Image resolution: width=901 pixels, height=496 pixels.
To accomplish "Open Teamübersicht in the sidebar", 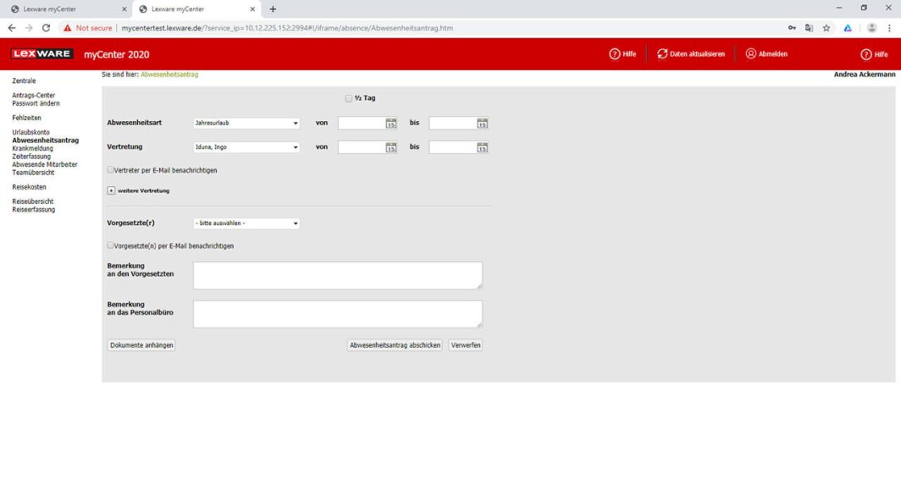I will (33, 172).
